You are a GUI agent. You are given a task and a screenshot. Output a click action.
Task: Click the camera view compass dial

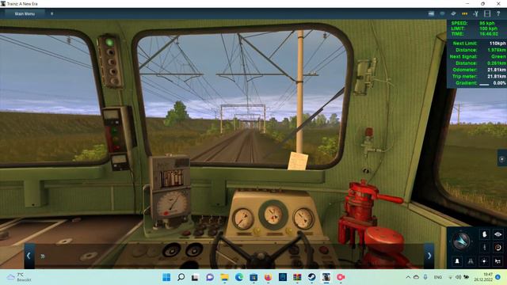(461, 241)
